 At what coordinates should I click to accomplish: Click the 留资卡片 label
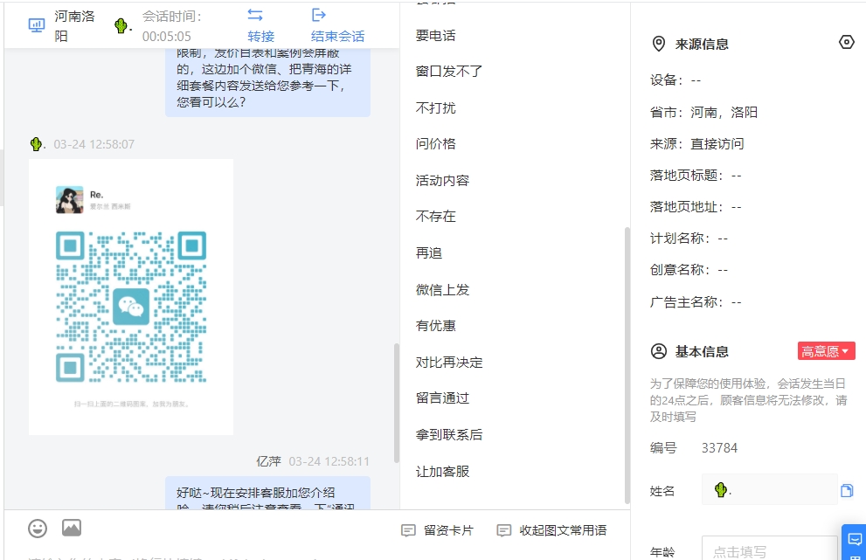click(x=448, y=530)
